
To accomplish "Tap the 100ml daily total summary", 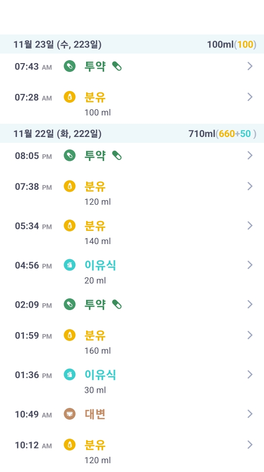I will point(232,45).
